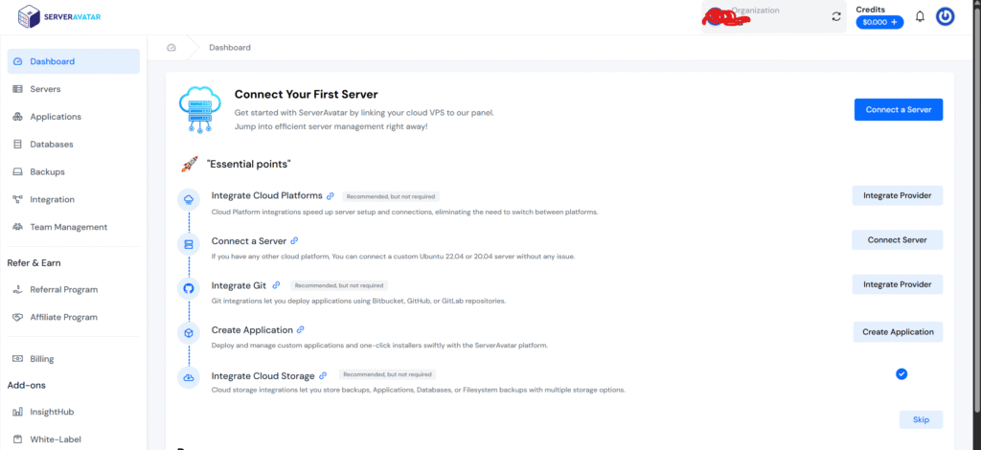Image resolution: width=981 pixels, height=450 pixels.
Task: Click the Create Application cube step icon
Action: point(189,334)
